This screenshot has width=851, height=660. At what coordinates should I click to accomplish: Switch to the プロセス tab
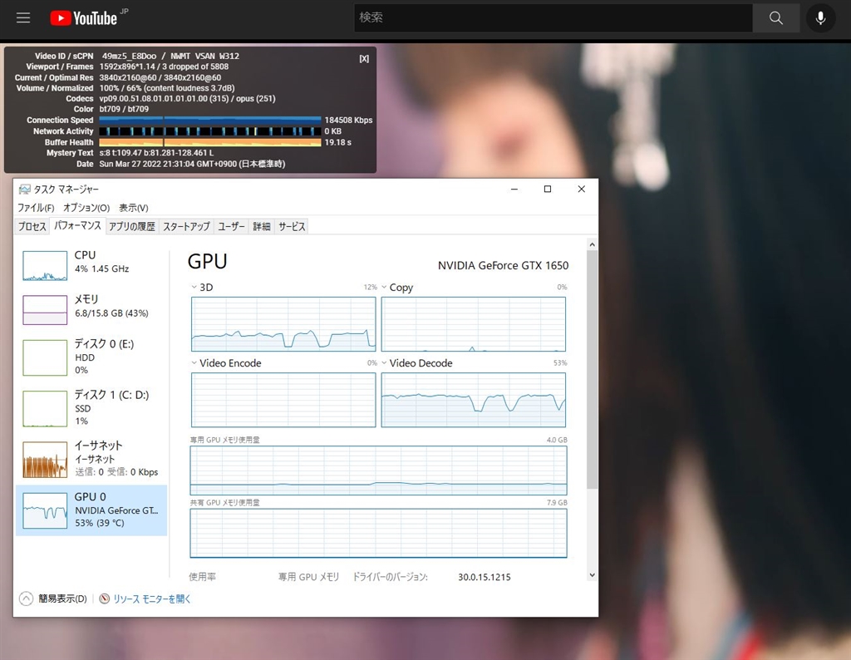coord(32,226)
